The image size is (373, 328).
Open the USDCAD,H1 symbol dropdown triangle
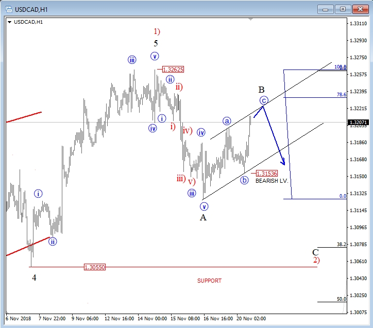9,22
